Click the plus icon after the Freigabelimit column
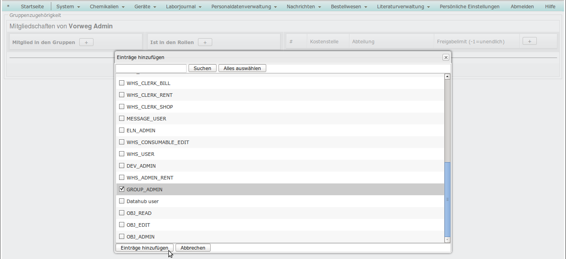This screenshot has width=566, height=259. [529, 41]
